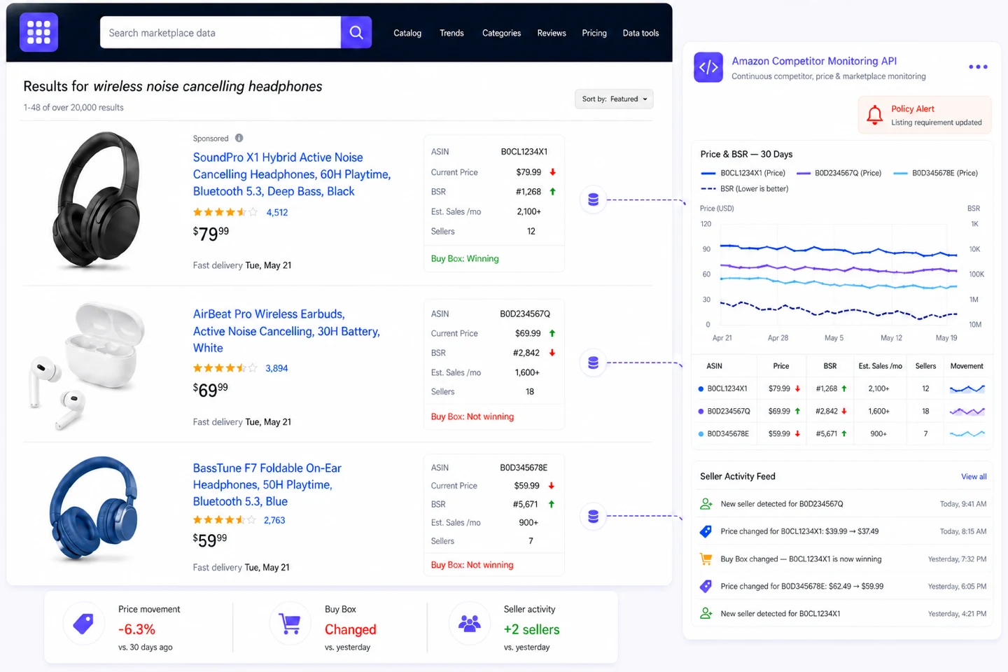Open the Reviews menu

(x=552, y=33)
